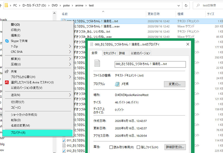Tick the 隠しファイル(H) checkbox

click(138, 147)
